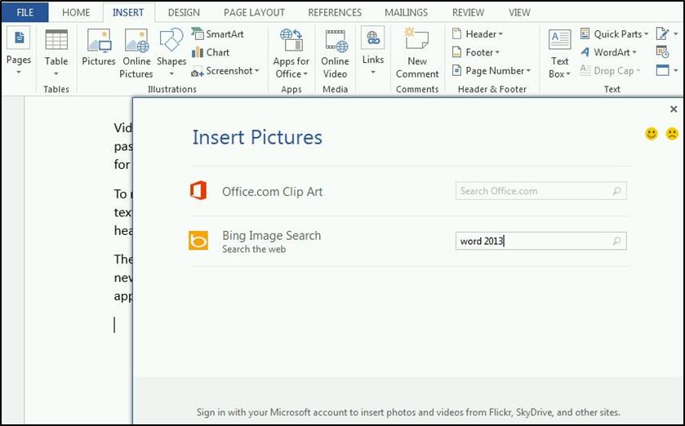Click the 'Office.com Clip Art' label
The width and height of the screenshot is (685, 426).
click(272, 192)
